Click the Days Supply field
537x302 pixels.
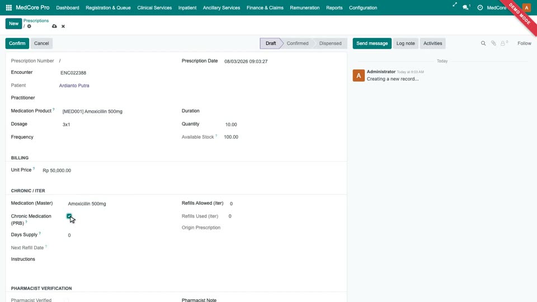[x=120, y=235]
